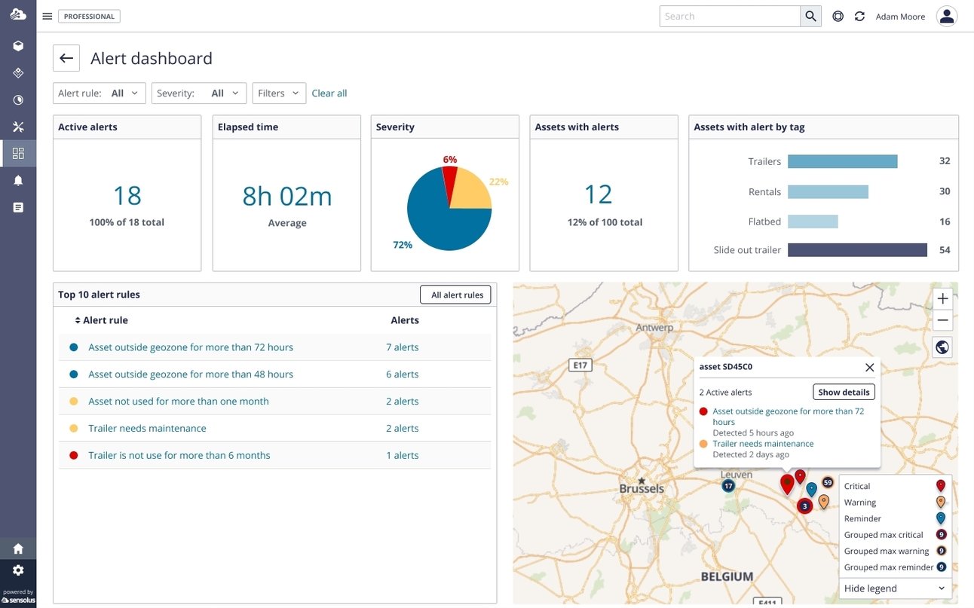Collapse map legend via Hide legend
Viewport: 974px width, 608px height.
[895, 588]
